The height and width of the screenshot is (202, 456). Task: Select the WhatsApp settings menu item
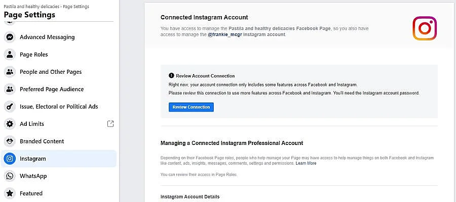coord(33,176)
